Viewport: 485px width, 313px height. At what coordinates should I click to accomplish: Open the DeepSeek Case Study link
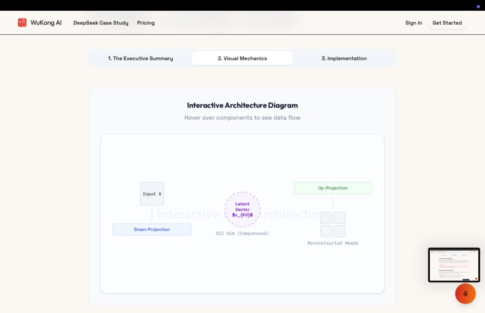[101, 23]
